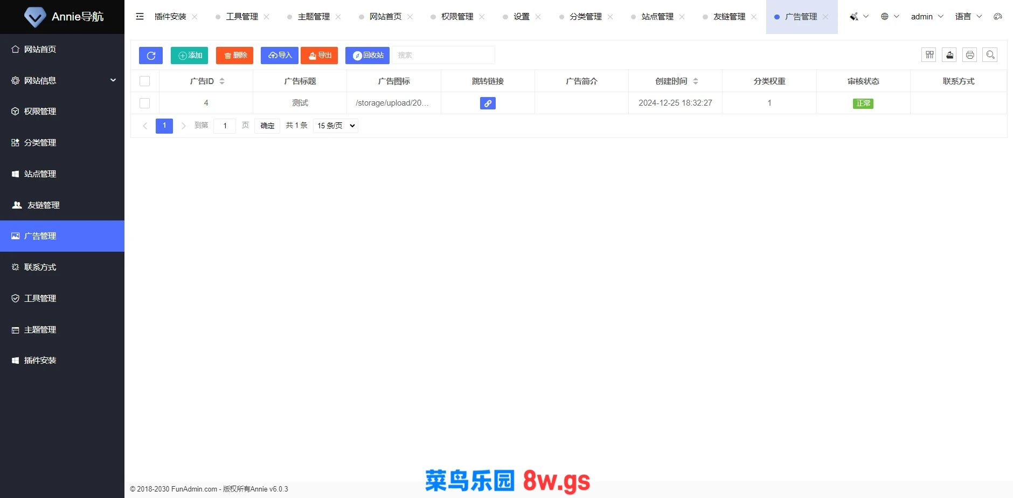Sort by 创建时间 column arrows
This screenshot has height=498, width=1013.
click(696, 81)
